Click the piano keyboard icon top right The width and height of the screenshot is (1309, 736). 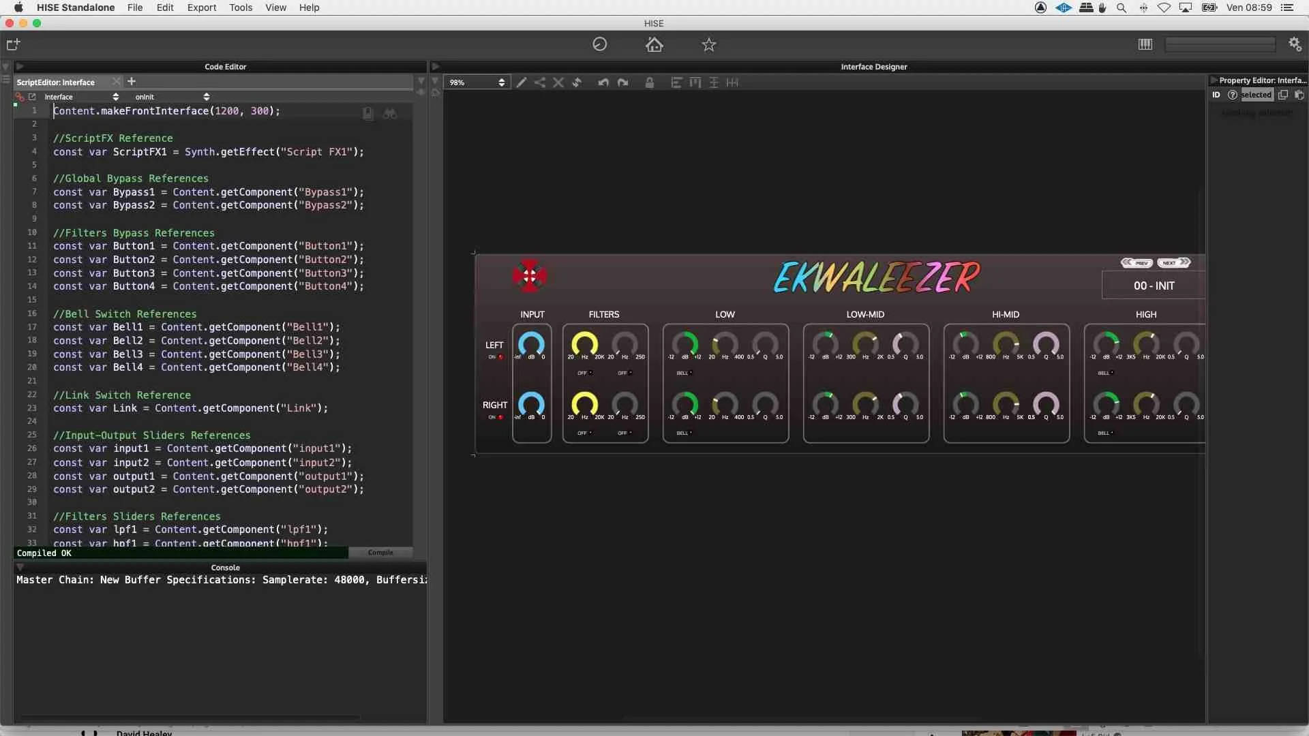pos(1145,44)
